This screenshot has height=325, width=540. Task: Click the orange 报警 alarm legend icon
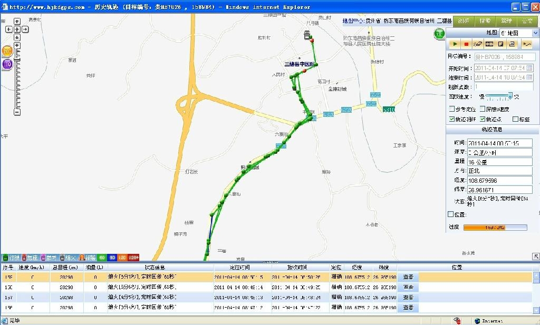pyautogui.click(x=82, y=258)
